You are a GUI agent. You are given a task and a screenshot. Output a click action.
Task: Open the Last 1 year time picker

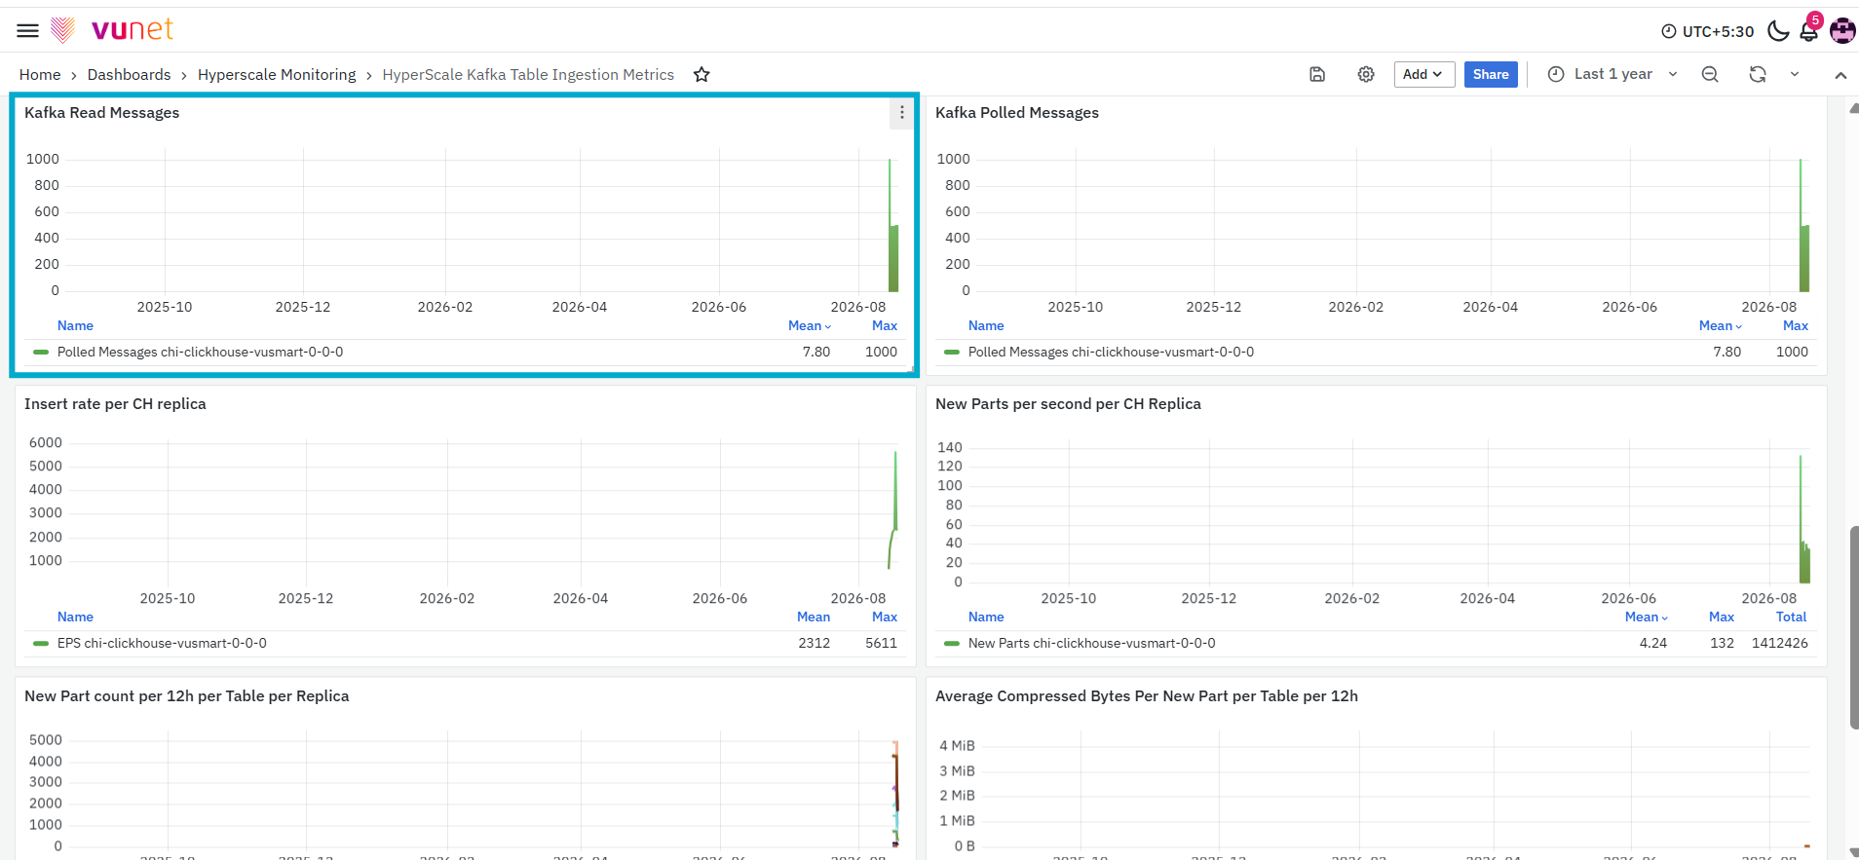pos(1612,74)
